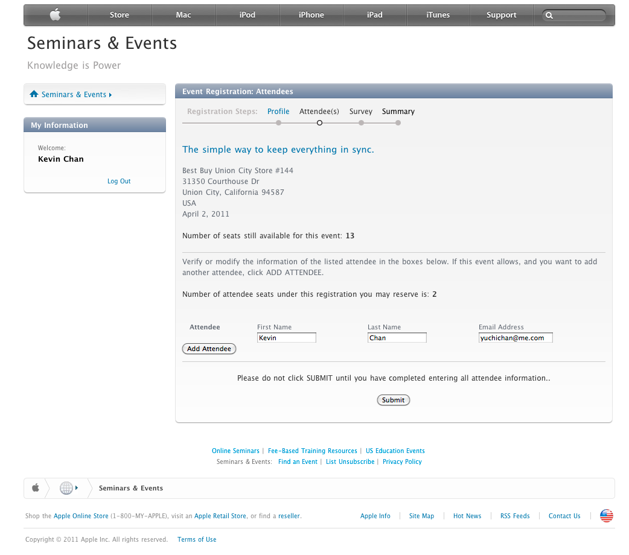Open the Hot News footer link

click(x=467, y=516)
